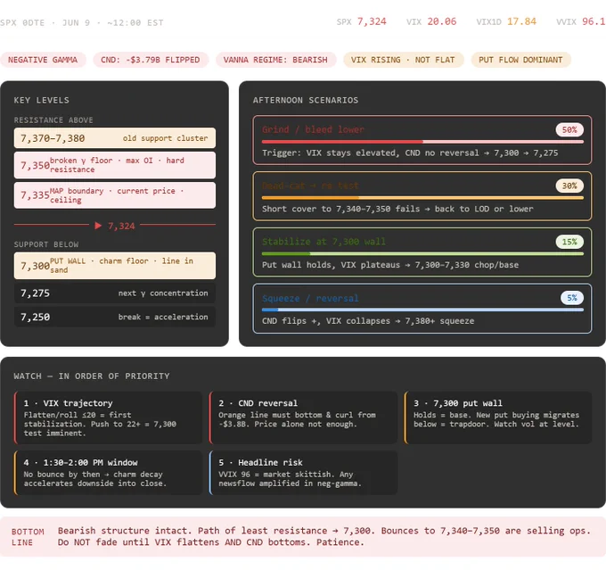This screenshot has height=570, width=606.
Task: Open the Squeeze / reversal scenario card
Action: 422,309
